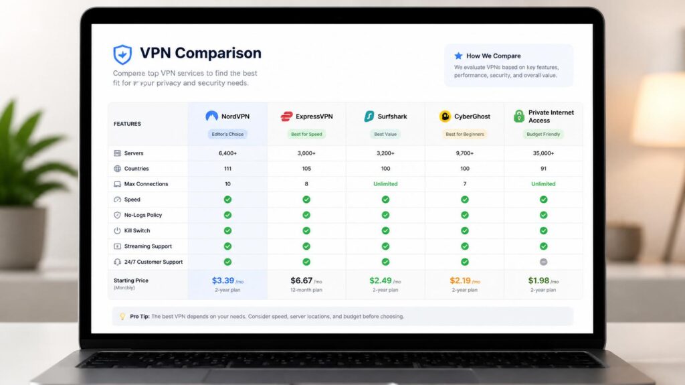Select the Budget Friendly badge

[x=543, y=135]
